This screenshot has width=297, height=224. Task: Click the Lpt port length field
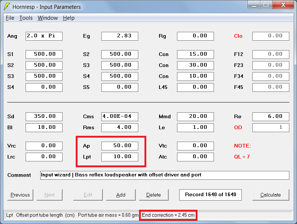click(x=120, y=157)
